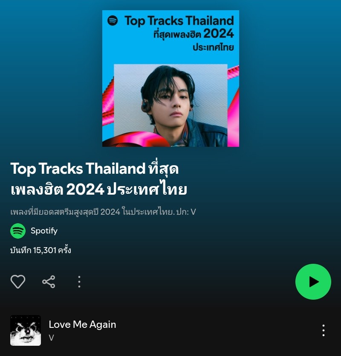
Task: Tap the 15,301 saves count
Action: click(40, 250)
